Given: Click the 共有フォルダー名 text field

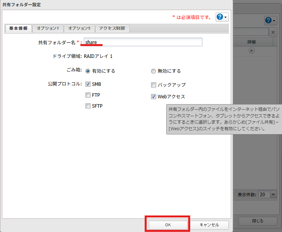Looking at the screenshot, I should tap(143, 42).
